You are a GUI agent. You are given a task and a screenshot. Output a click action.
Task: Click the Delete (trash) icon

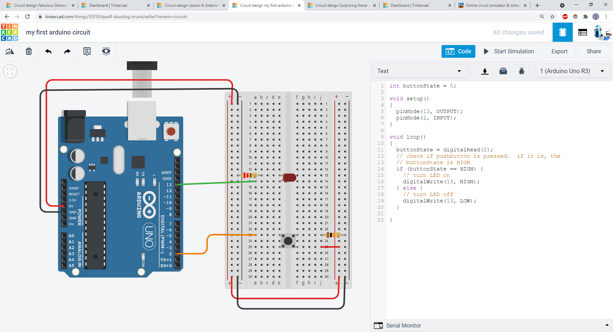click(28, 51)
